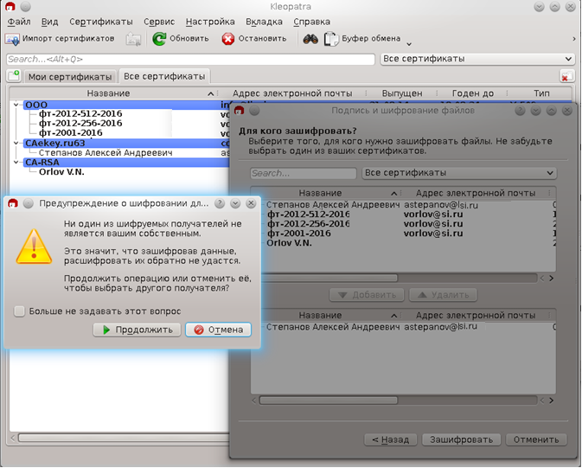Click the main list Адрес электронной почты header
Image resolution: width=582 pixels, height=468 pixels.
point(292,93)
